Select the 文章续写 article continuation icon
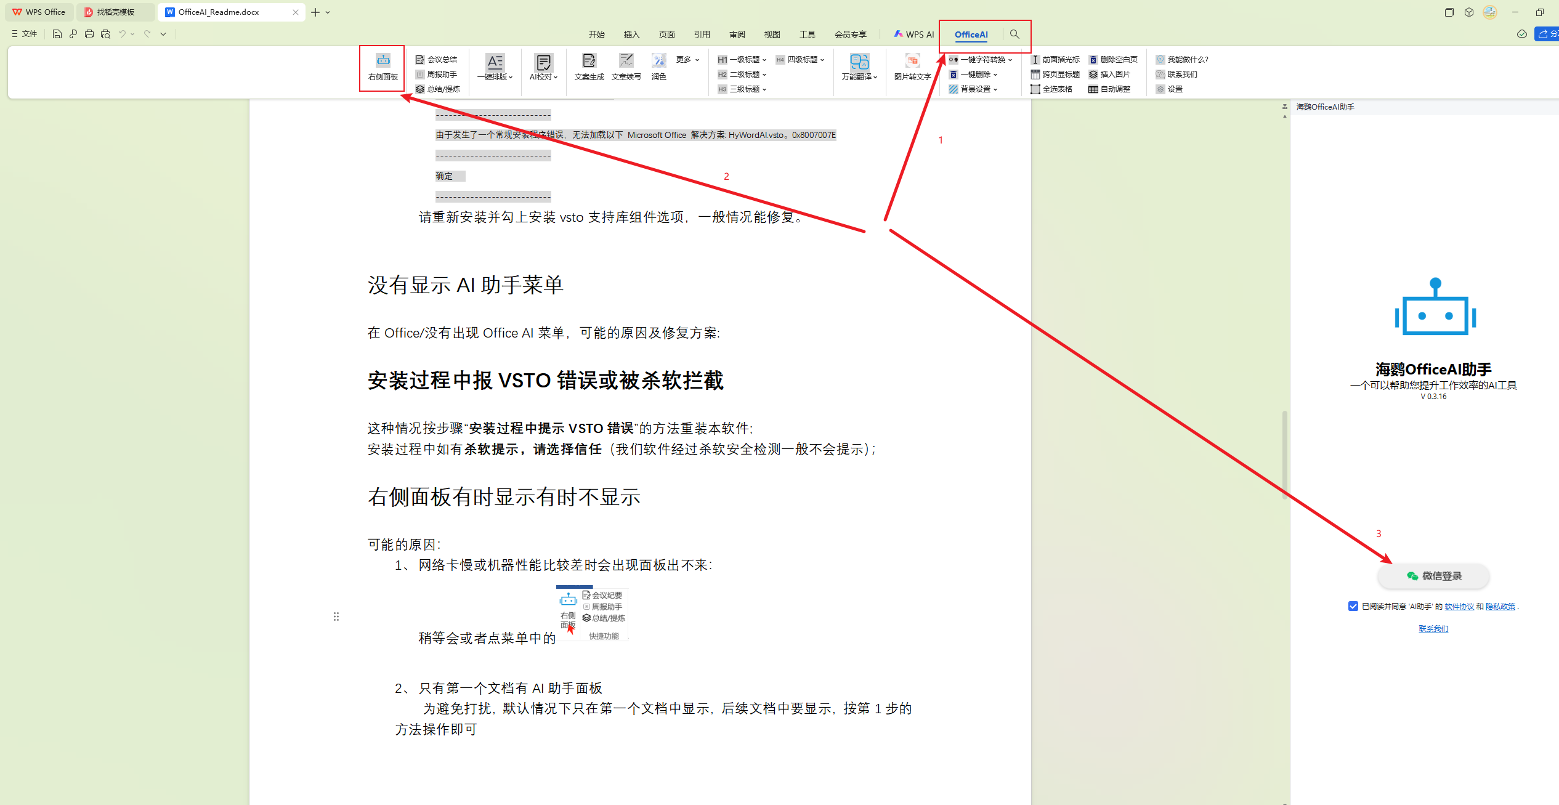 [x=626, y=68]
